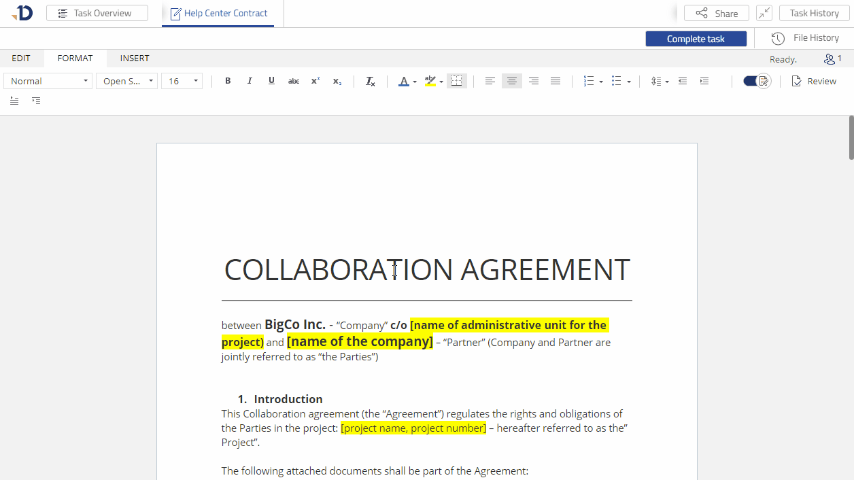Viewport: 854px width, 480px height.
Task: Open the text highlight color picker
Action: coord(441,82)
